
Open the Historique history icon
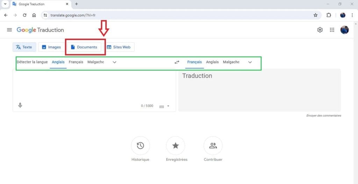pyautogui.click(x=140, y=146)
